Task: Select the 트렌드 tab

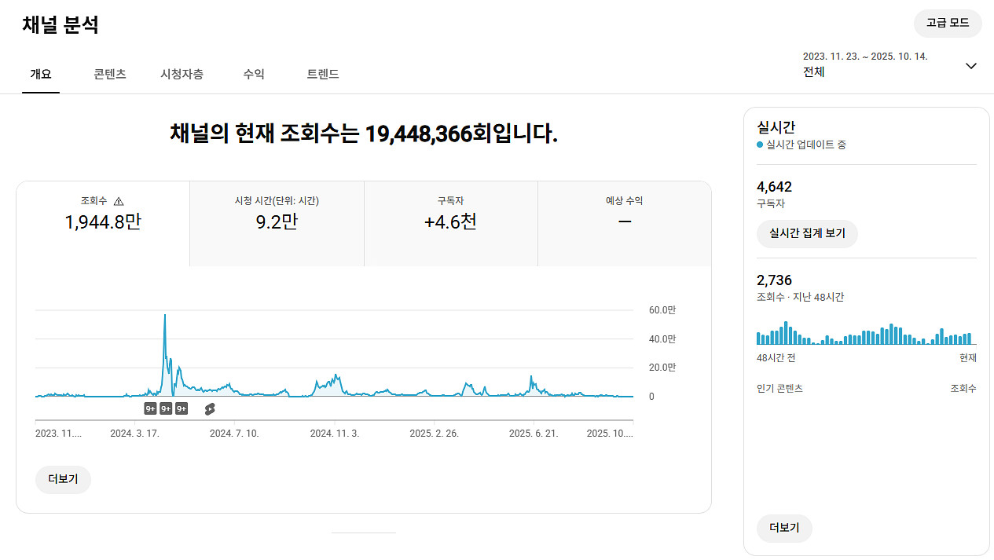Action: click(323, 75)
